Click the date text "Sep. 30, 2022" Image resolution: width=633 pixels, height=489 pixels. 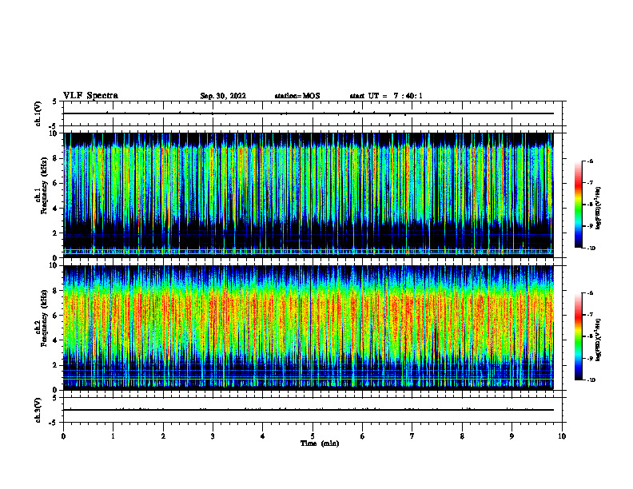(223, 96)
